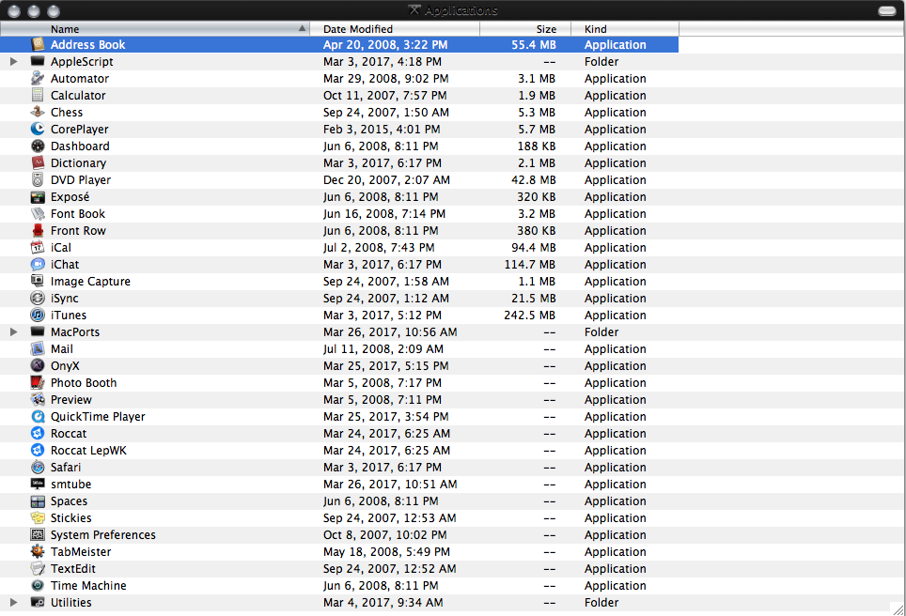Viewport: 906px width, 616px height.
Task: Select the TextEdit icon
Action: click(x=38, y=569)
